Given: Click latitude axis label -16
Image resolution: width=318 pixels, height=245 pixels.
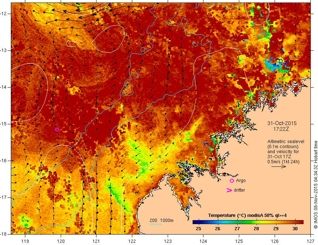Looking at the screenshot, I should pyautogui.click(x=4, y=161).
